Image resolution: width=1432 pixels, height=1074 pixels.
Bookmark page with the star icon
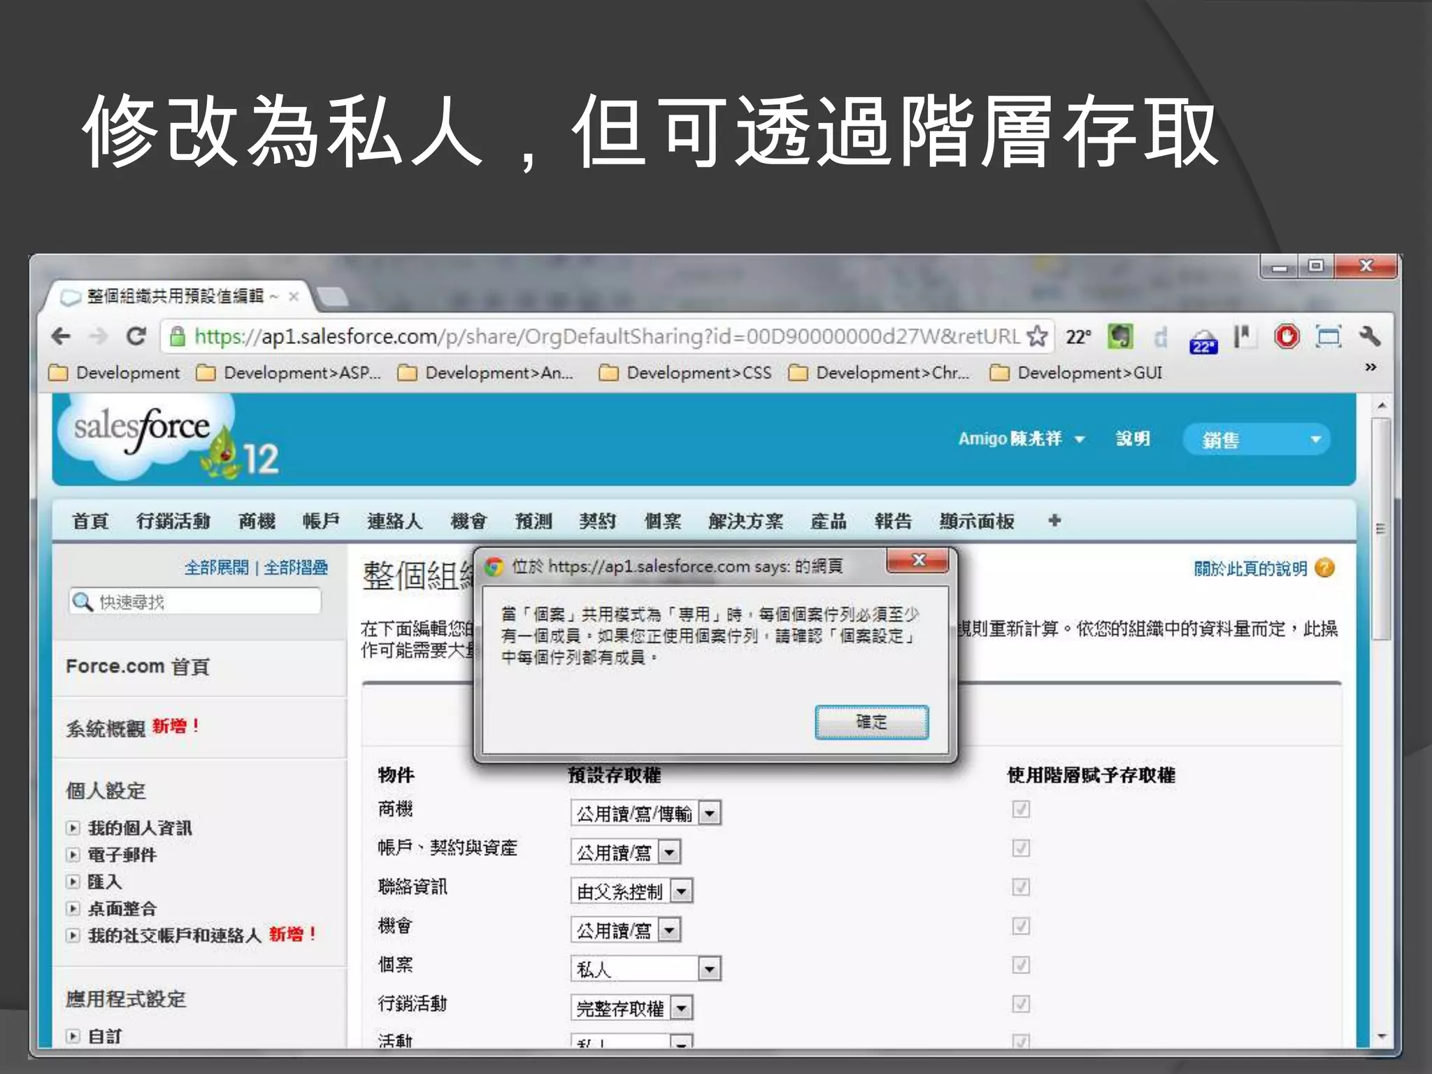tap(1038, 336)
